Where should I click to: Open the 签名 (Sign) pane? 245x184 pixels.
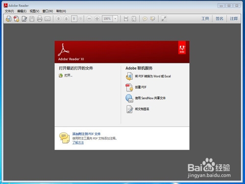[220, 19]
